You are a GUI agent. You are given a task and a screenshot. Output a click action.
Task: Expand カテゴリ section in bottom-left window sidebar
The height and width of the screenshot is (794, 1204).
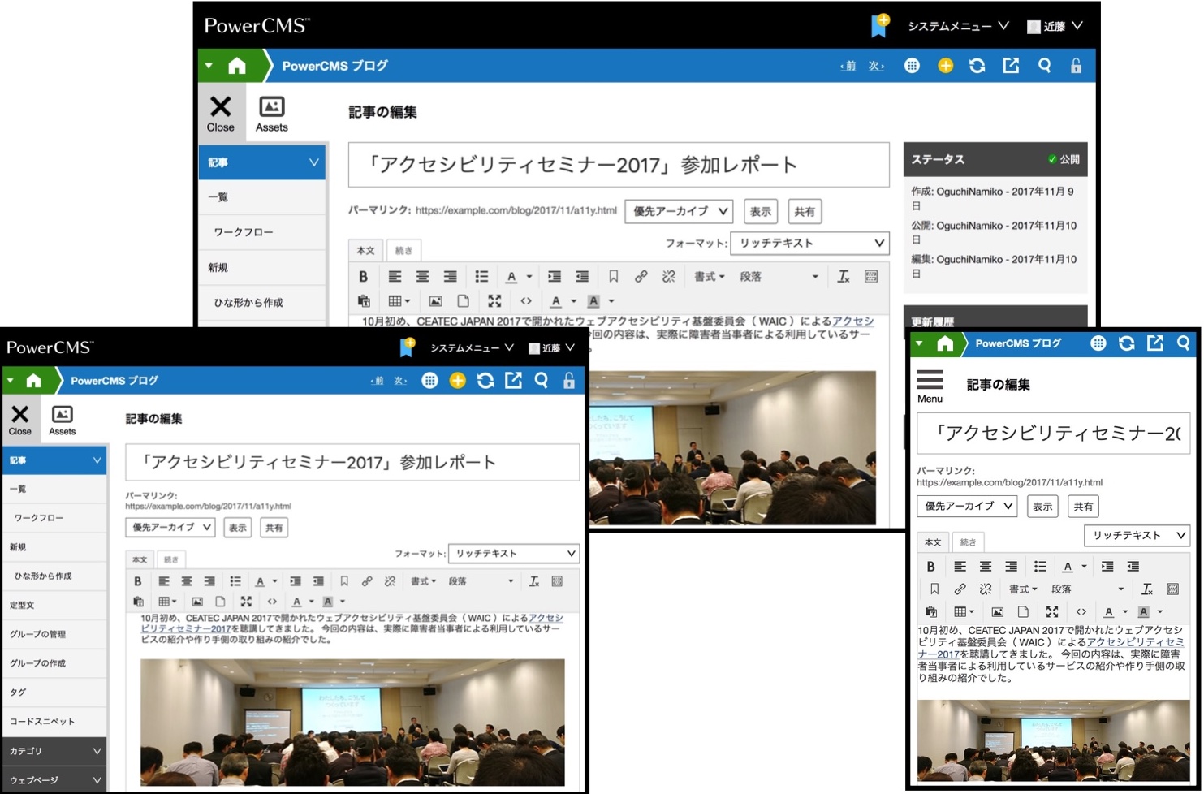(54, 751)
